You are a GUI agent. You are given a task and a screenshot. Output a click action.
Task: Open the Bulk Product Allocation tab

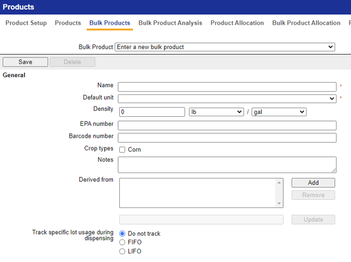coord(306,23)
